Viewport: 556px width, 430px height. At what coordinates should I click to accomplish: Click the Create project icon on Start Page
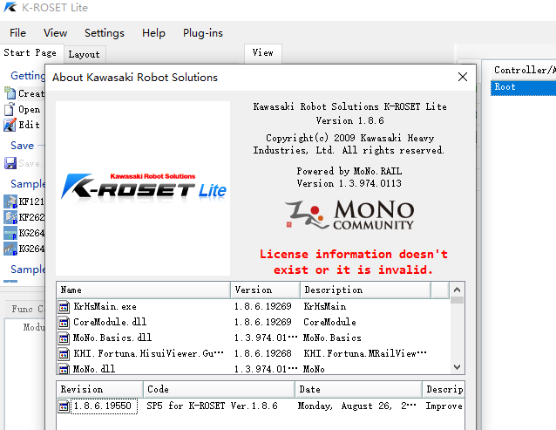pyautogui.click(x=10, y=93)
